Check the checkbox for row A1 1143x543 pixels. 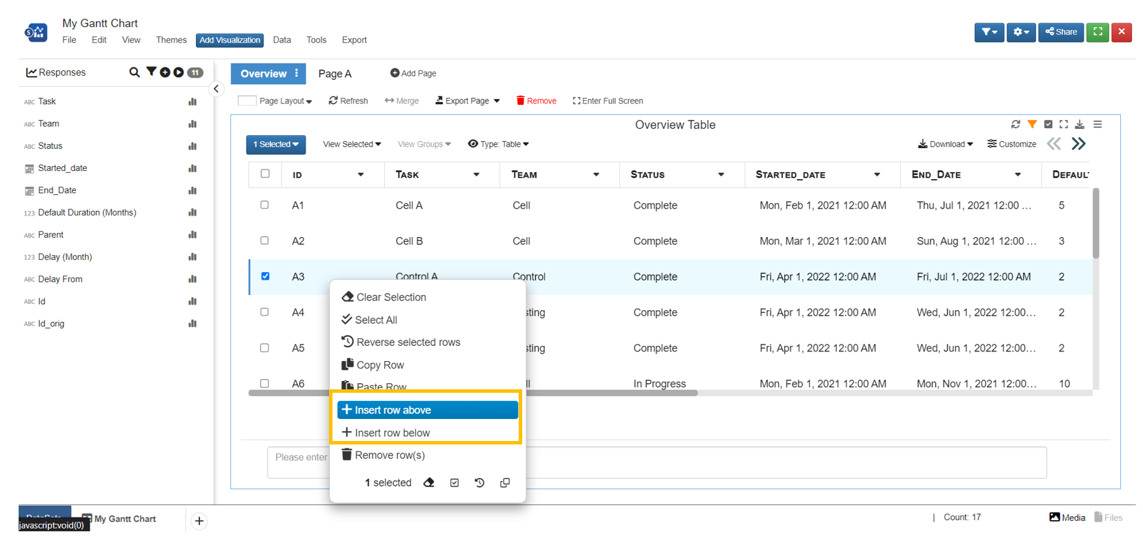pyautogui.click(x=265, y=205)
